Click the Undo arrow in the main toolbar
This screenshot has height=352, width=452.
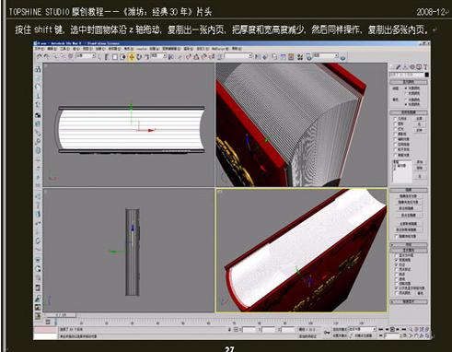pos(39,57)
